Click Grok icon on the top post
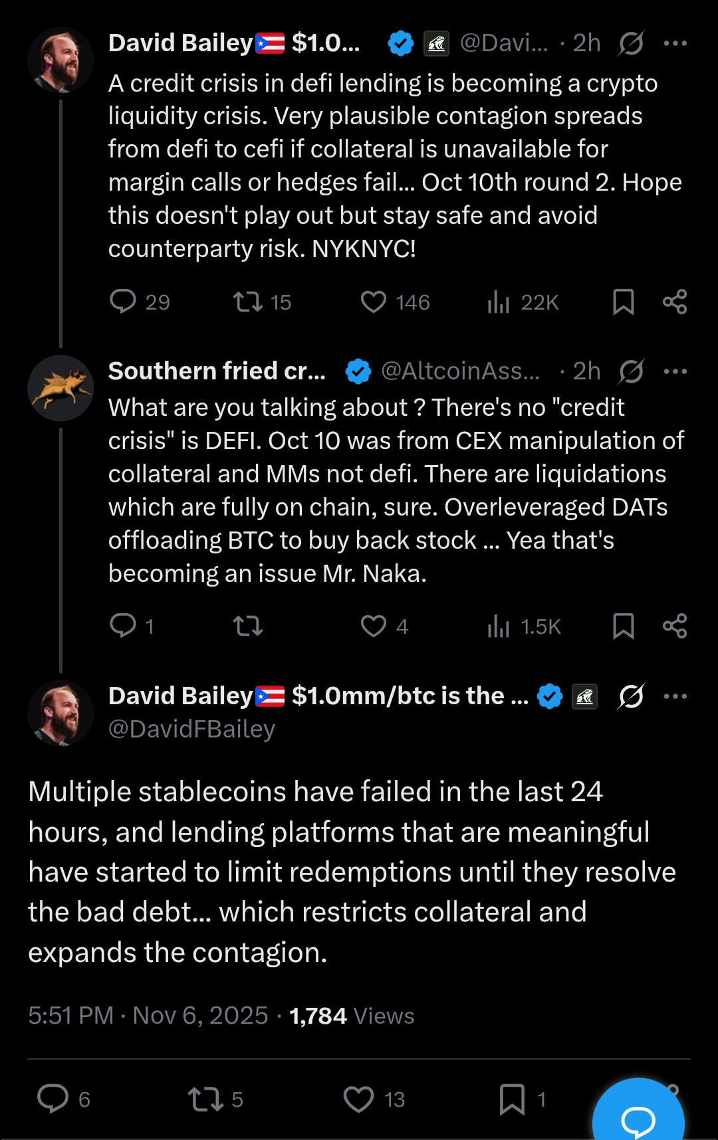 (x=630, y=44)
